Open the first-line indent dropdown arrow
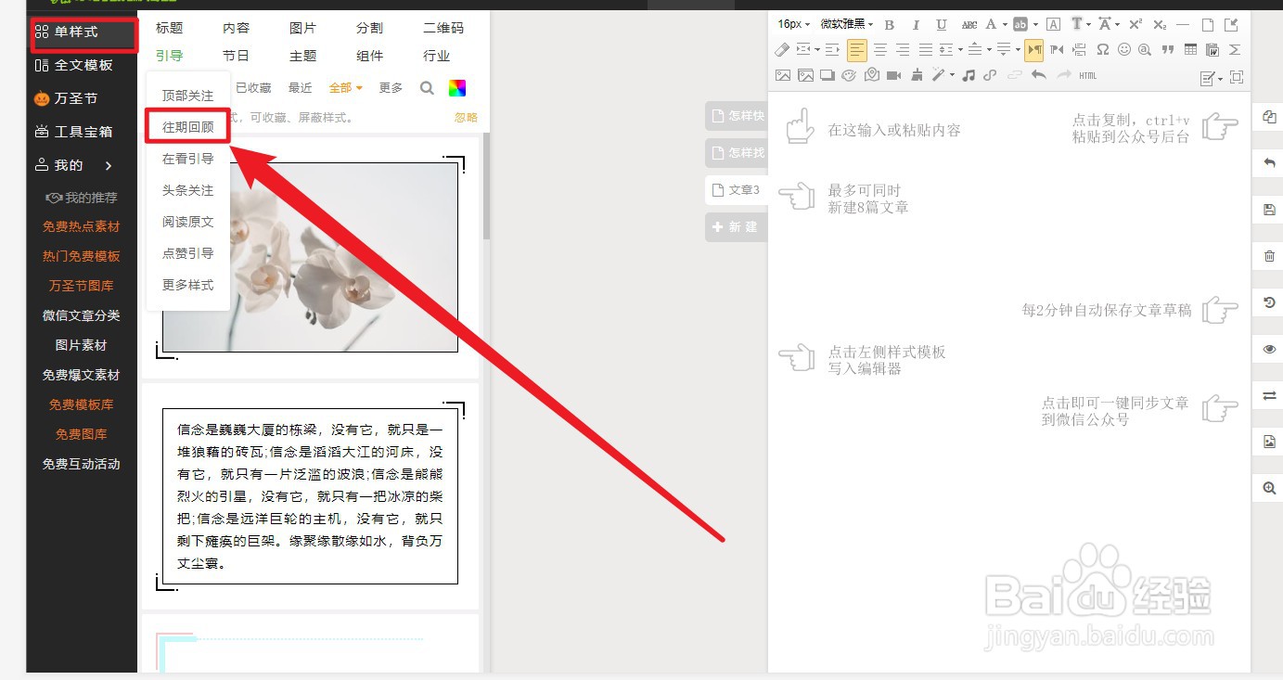 tap(817, 50)
